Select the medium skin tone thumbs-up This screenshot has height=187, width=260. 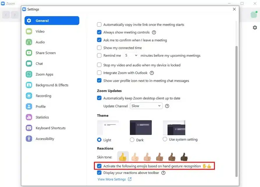coord(159,157)
